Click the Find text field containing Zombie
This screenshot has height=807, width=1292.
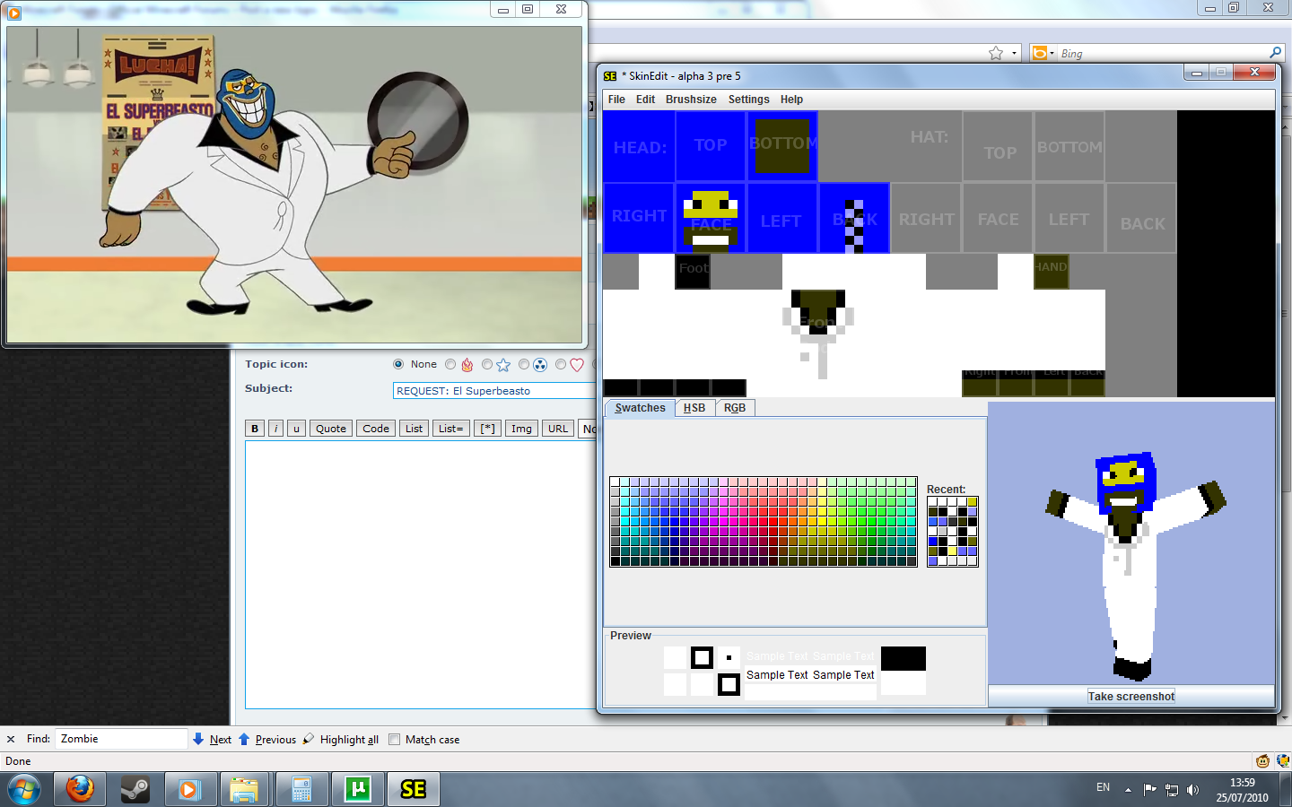(121, 739)
